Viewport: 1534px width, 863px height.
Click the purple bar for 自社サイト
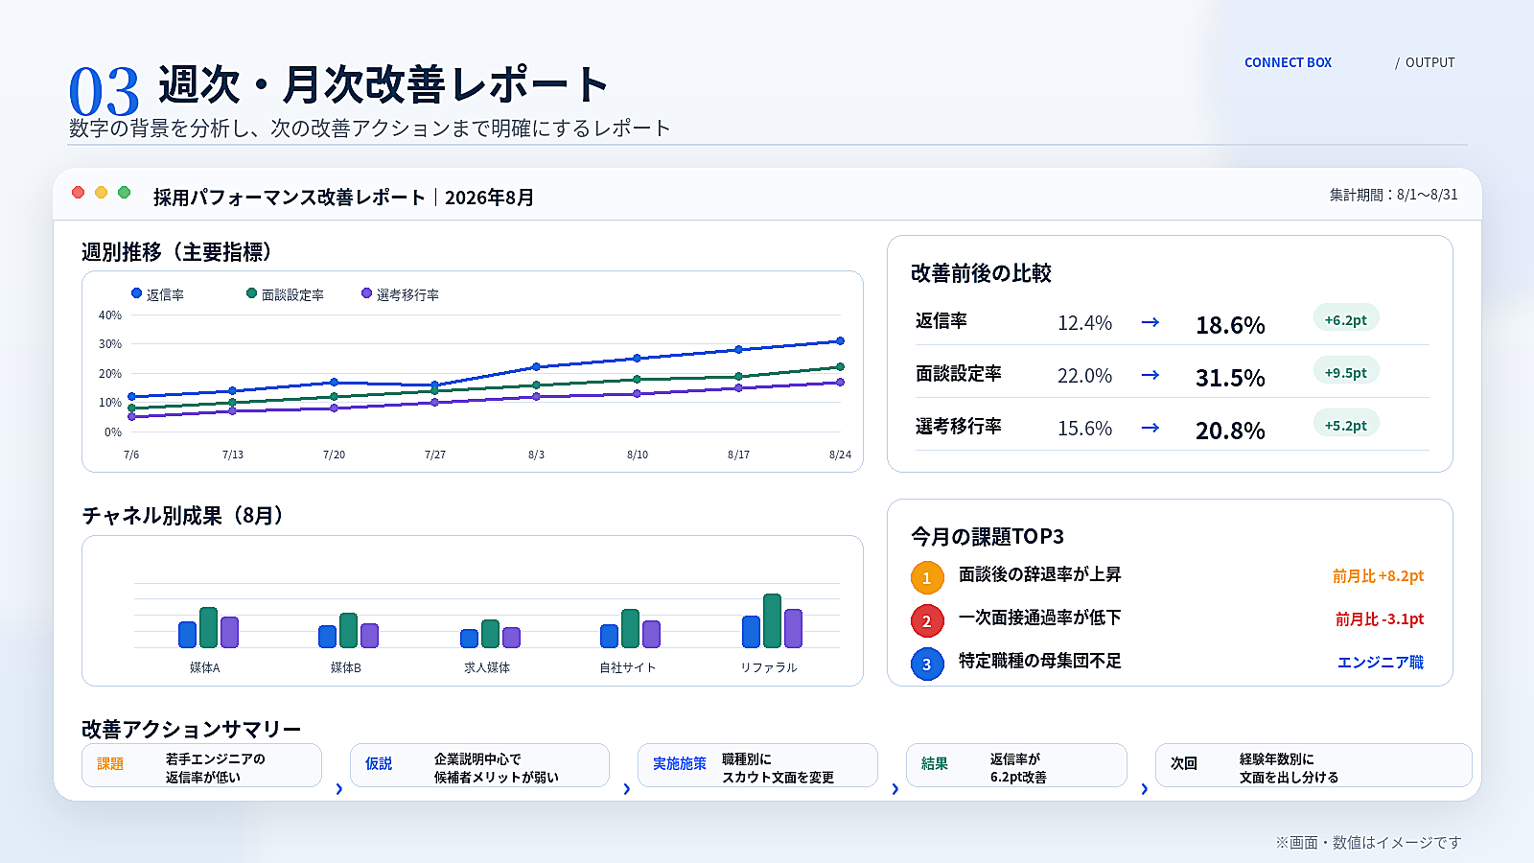coord(651,634)
